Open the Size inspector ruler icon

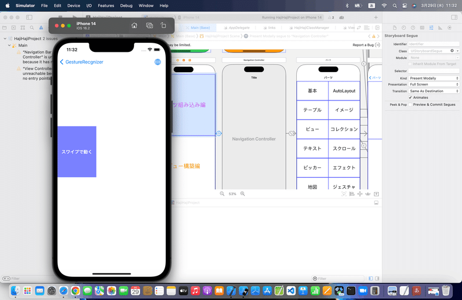click(440, 28)
